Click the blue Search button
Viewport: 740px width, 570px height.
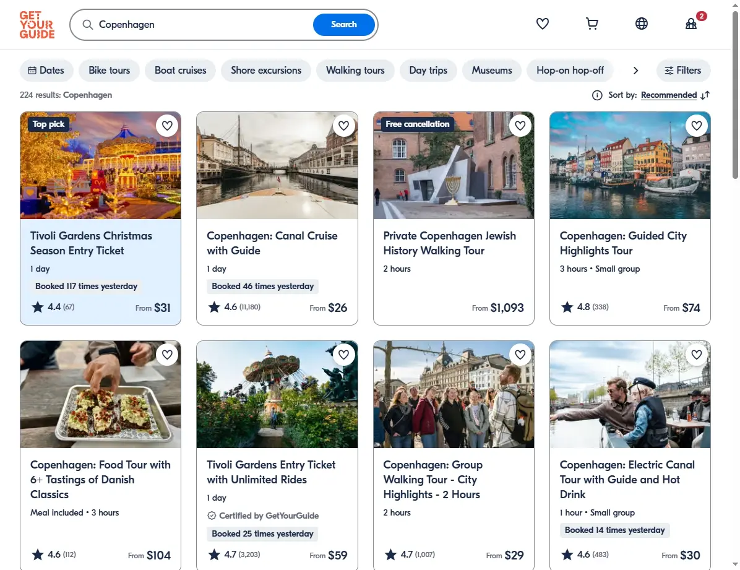(343, 25)
